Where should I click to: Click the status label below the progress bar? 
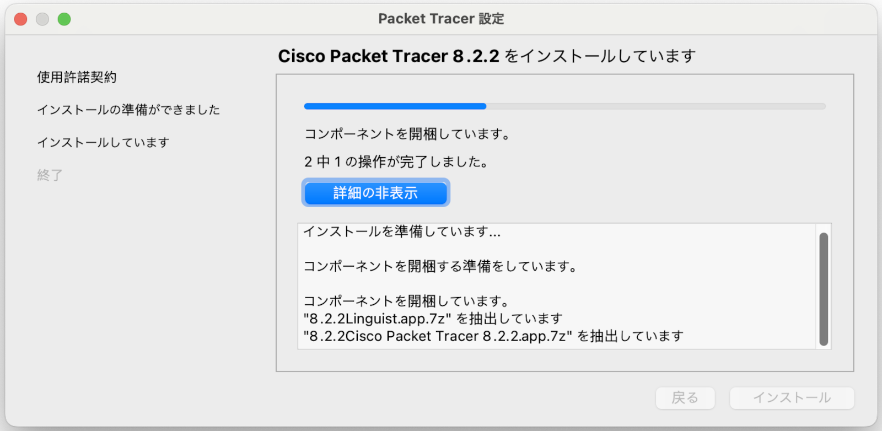(407, 134)
